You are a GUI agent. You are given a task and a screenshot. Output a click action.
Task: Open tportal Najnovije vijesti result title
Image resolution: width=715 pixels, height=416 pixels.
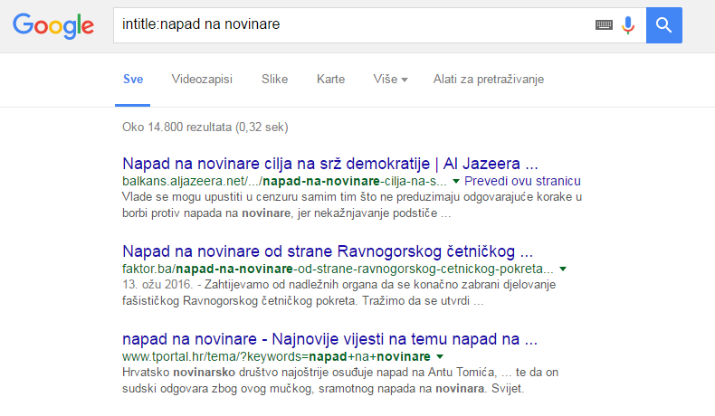pyautogui.click(x=329, y=339)
